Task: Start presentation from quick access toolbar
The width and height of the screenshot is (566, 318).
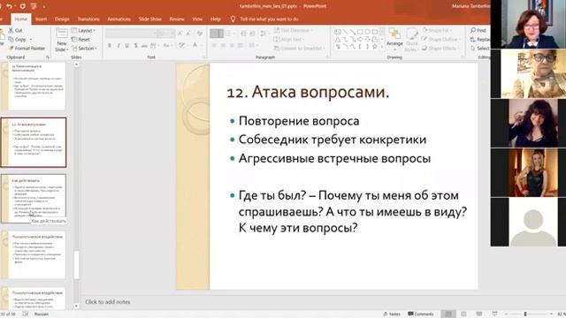Action: click(x=34, y=6)
